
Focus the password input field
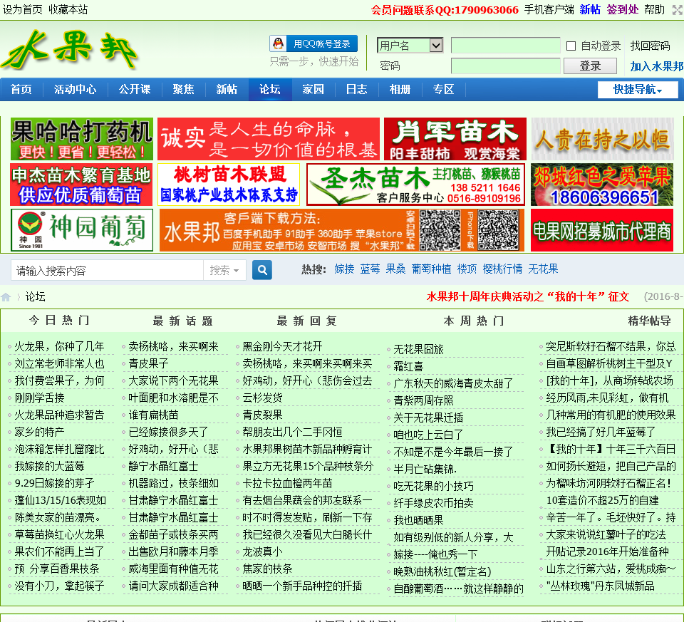[x=506, y=66]
